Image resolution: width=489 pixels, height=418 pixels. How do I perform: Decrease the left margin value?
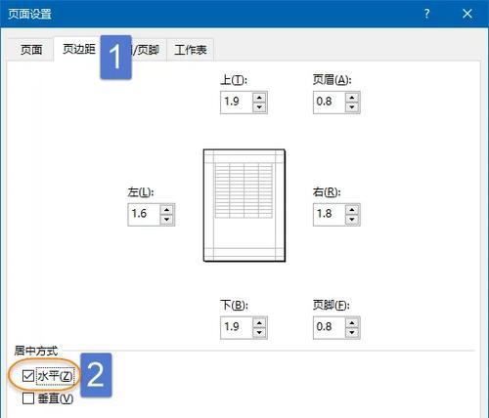pyautogui.click(x=167, y=220)
